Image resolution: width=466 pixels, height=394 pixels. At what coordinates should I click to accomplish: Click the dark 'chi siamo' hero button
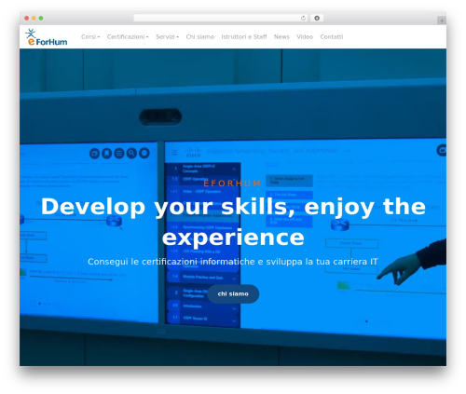click(x=233, y=293)
